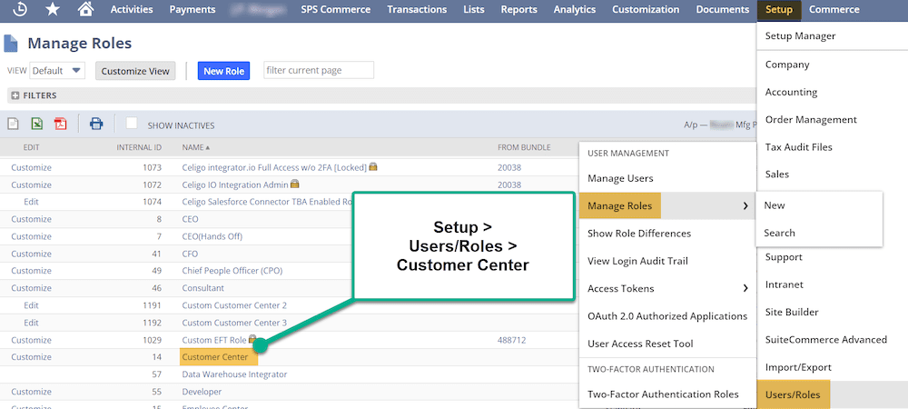Choose Two-Factor Authentication Roles
The width and height of the screenshot is (908, 409).
pyautogui.click(x=663, y=394)
